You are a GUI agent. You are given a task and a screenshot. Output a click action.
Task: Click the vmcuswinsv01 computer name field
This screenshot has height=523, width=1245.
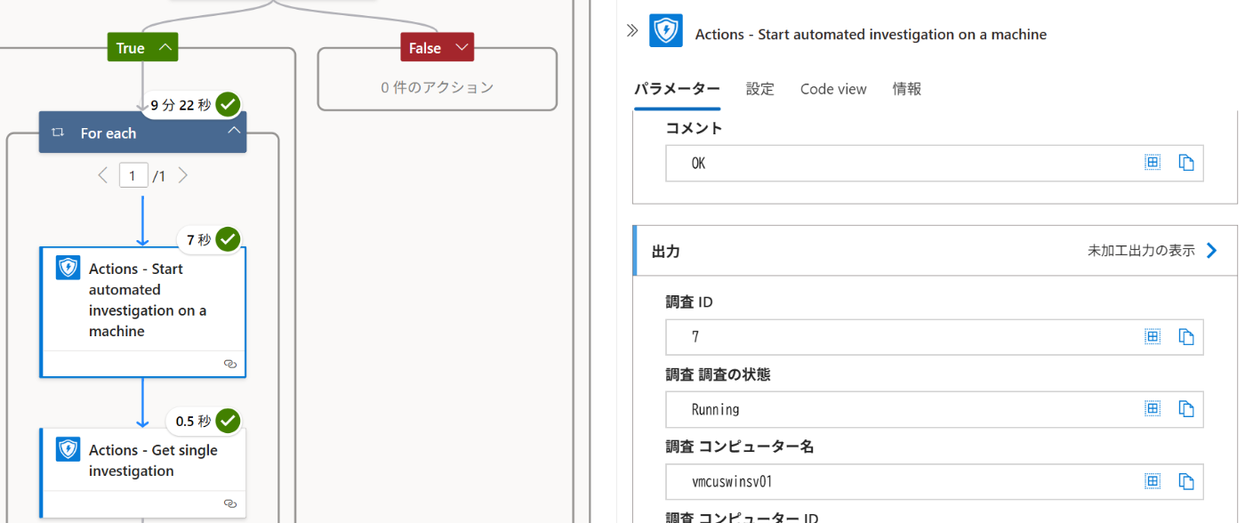(x=934, y=481)
